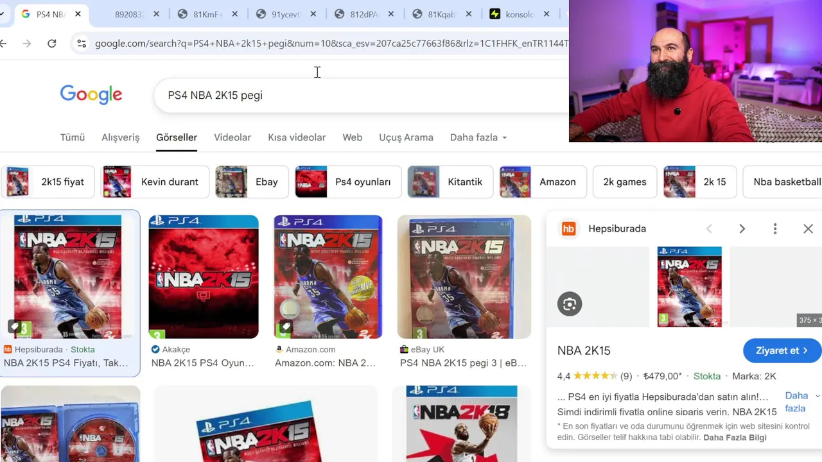Open three-dot menu in preview panel

(775, 229)
